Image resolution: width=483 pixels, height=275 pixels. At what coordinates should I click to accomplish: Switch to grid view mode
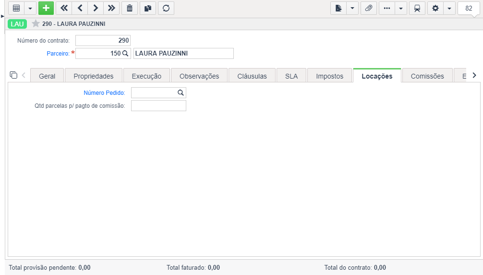(16, 8)
